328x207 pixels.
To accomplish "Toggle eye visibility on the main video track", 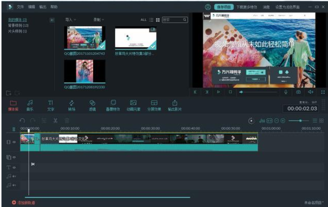I will click(14, 142).
